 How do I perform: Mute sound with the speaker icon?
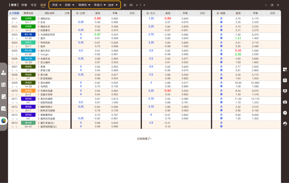pos(131,5)
